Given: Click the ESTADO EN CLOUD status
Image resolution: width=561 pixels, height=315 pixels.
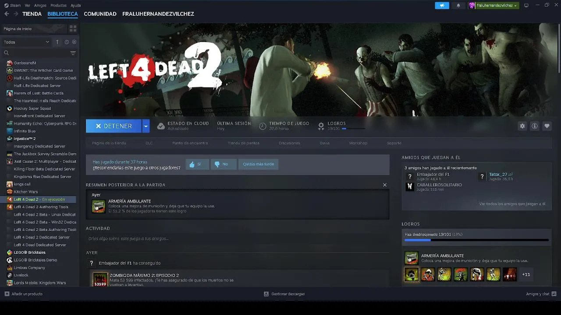Looking at the screenshot, I should pyautogui.click(x=183, y=126).
